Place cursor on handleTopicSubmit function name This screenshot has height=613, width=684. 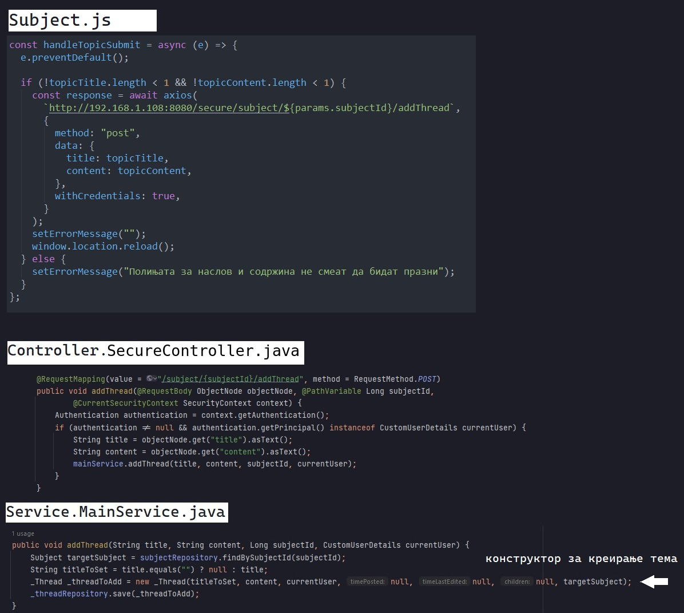pos(92,45)
